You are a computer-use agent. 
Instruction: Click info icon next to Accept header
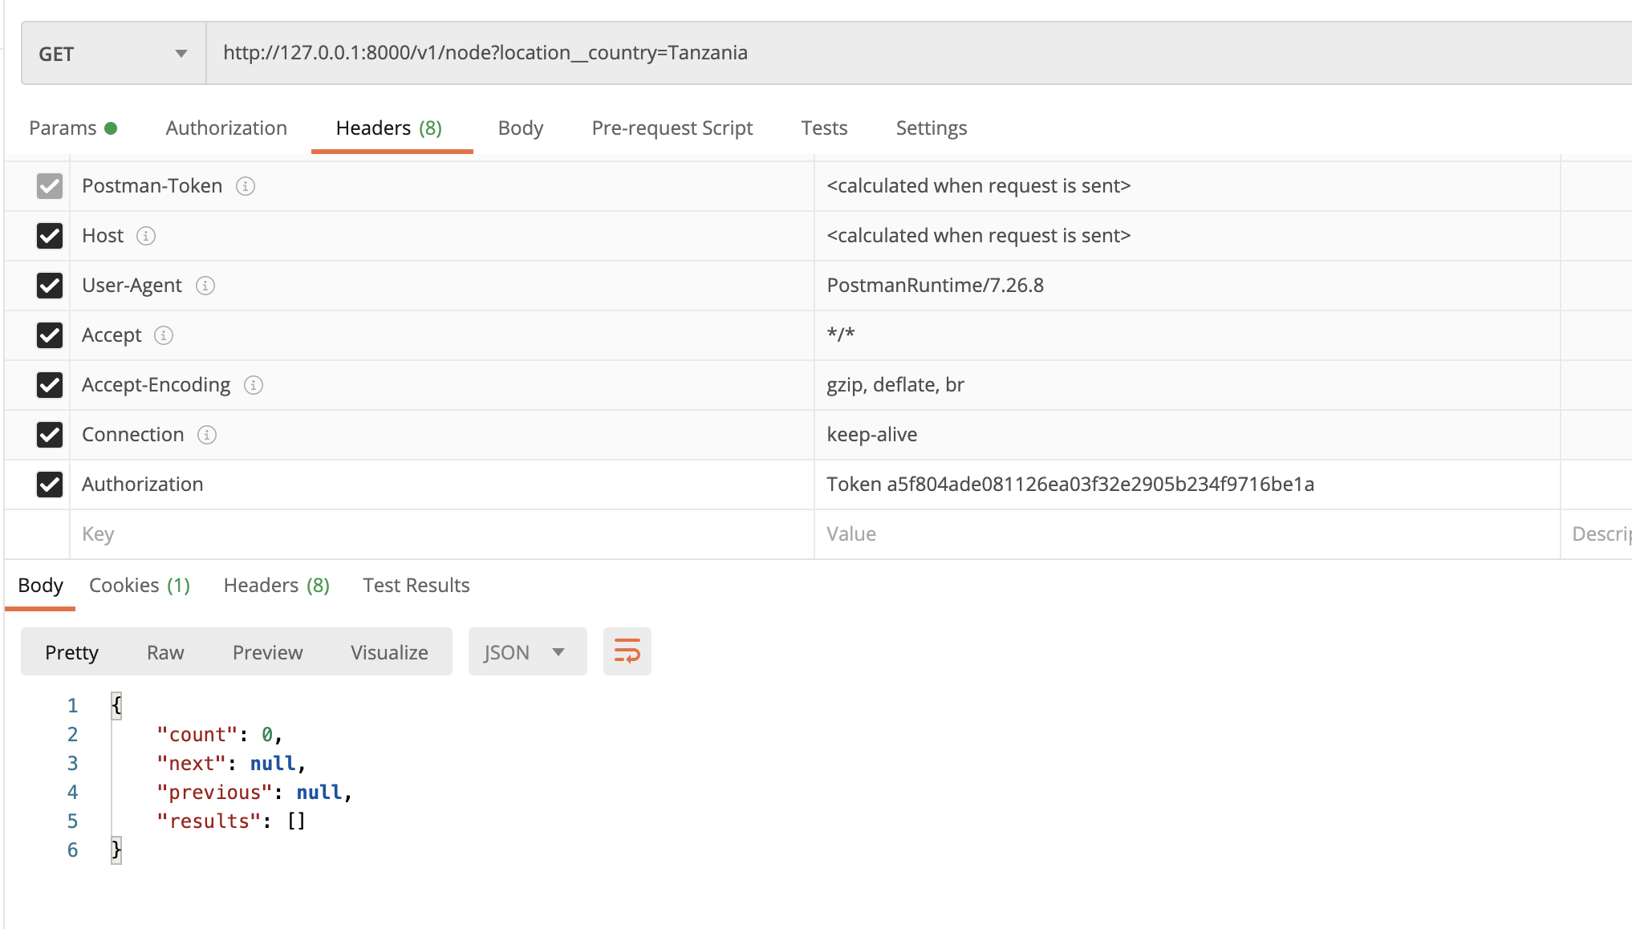164,335
